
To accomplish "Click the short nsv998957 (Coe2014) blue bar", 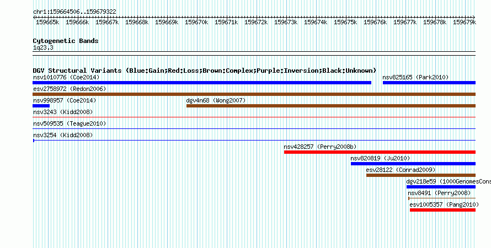I will point(41,106).
